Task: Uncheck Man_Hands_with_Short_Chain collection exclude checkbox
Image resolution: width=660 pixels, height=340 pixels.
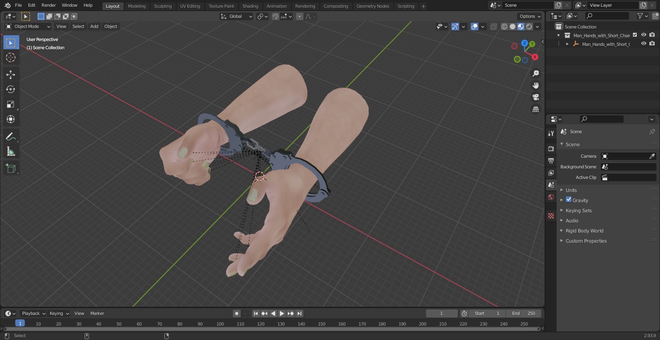Action: [x=635, y=35]
